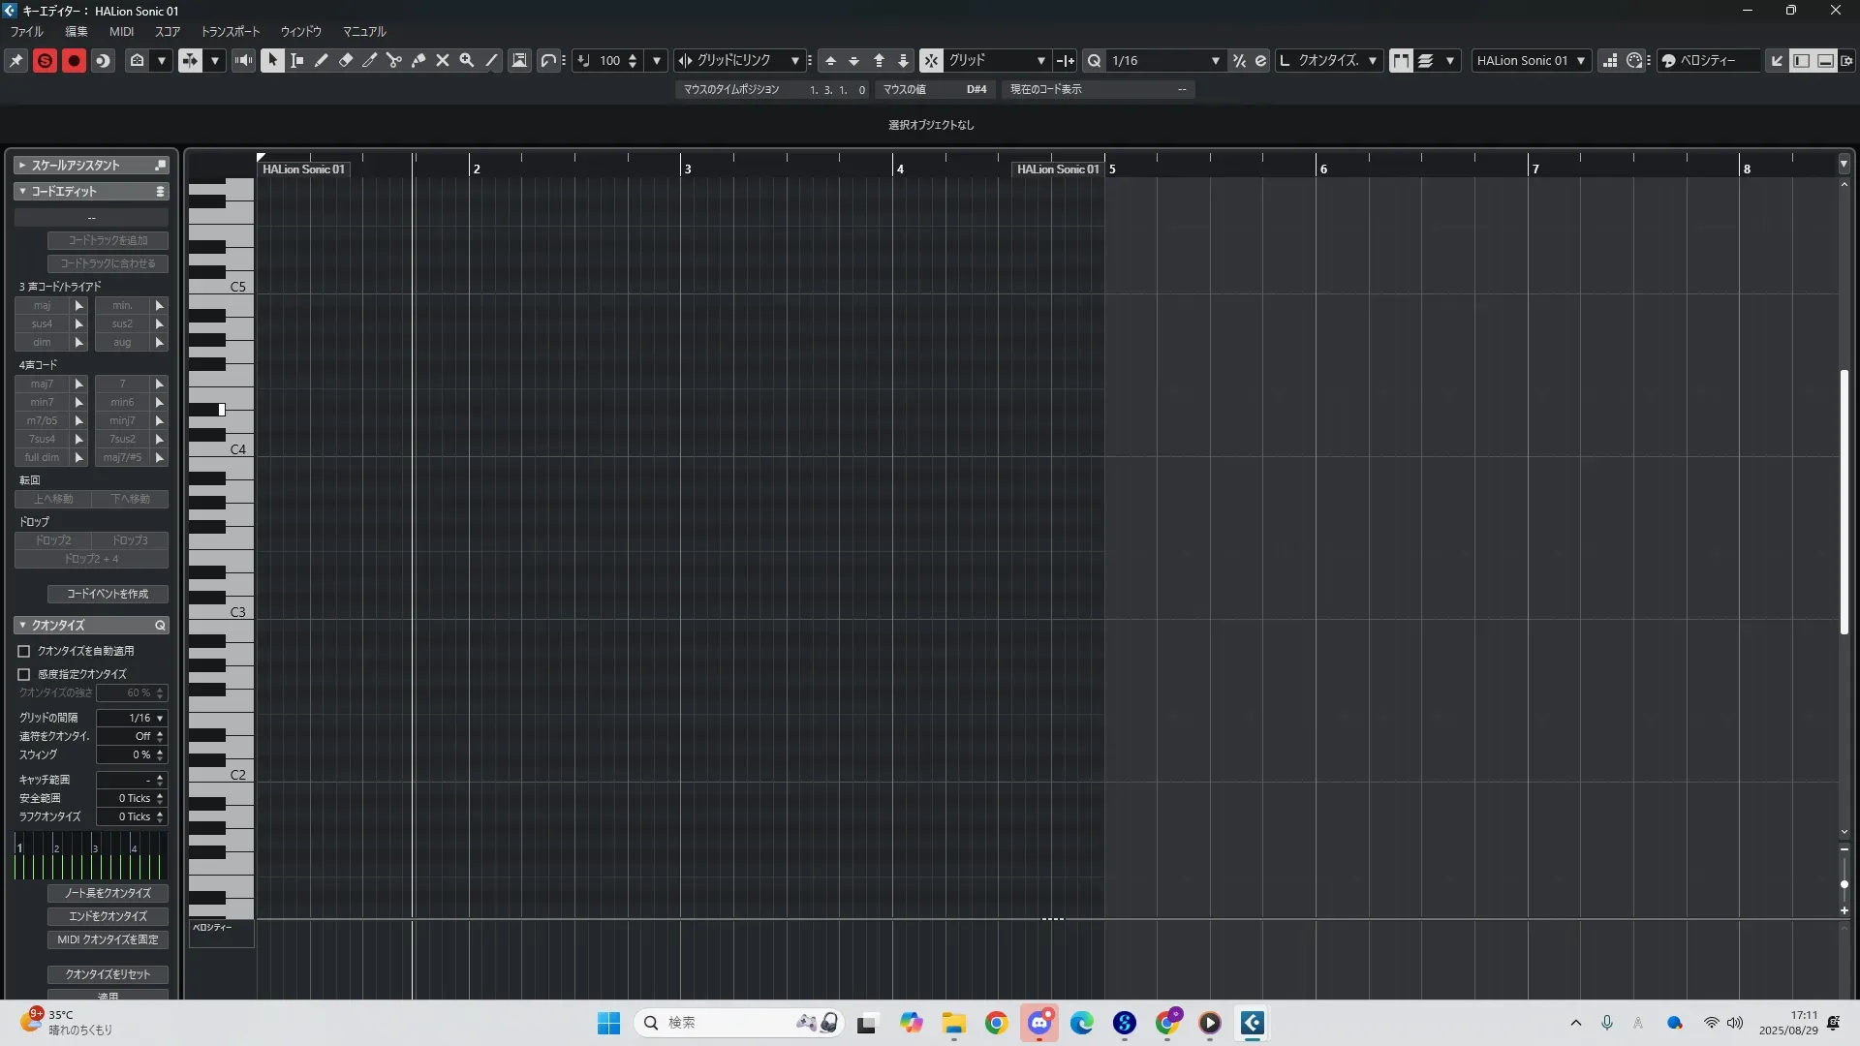
Task: Toggle the Record in Editor button
Action: coord(74,60)
